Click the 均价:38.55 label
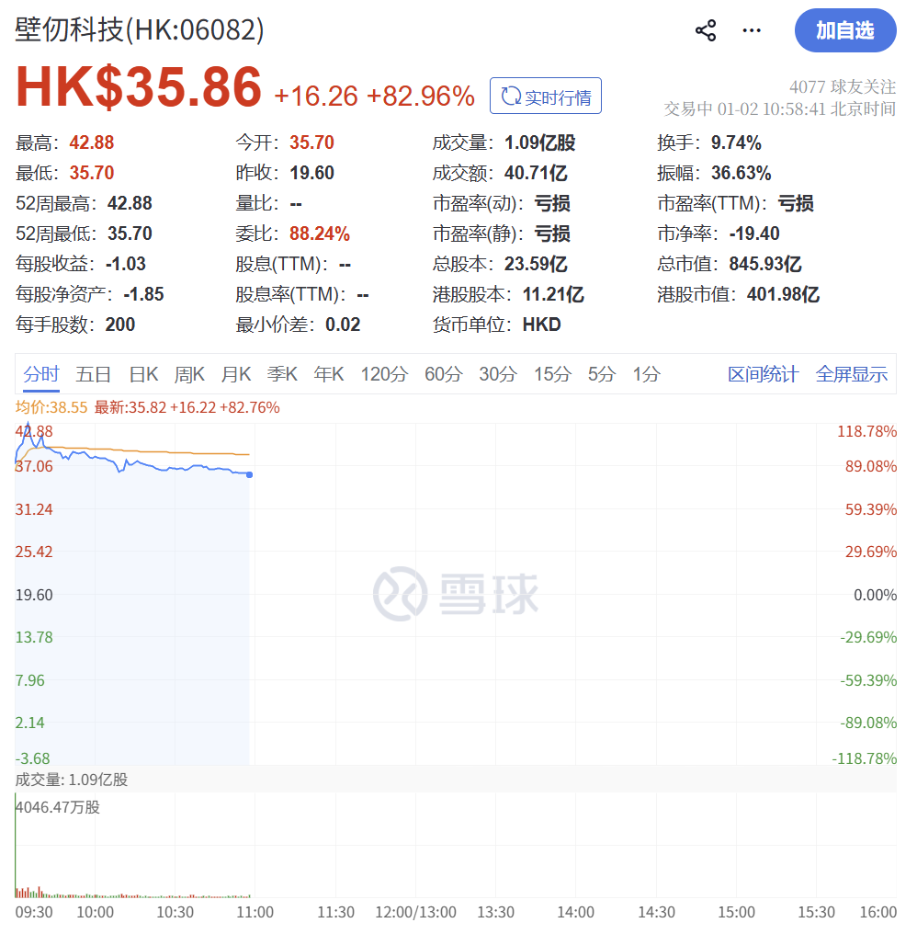The height and width of the screenshot is (934, 917). (51, 407)
